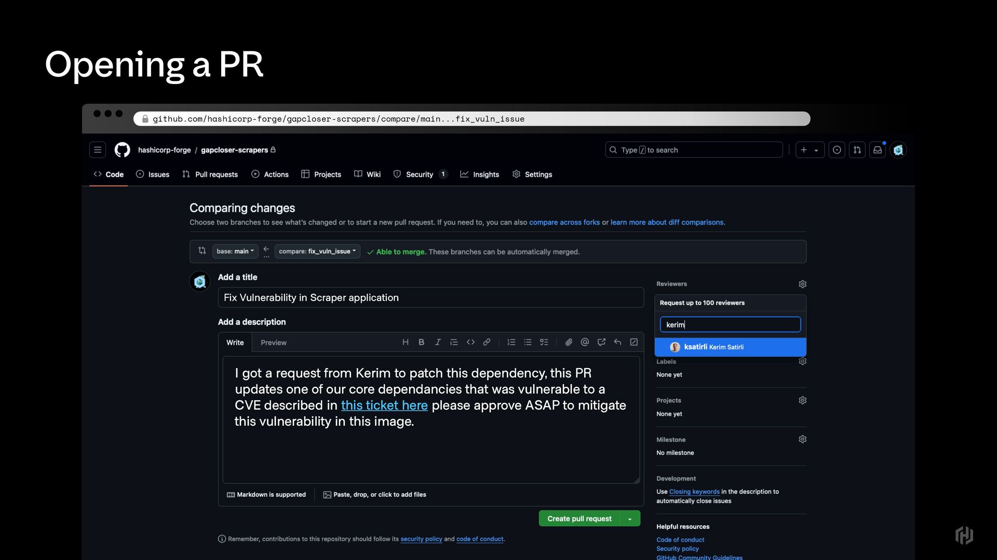Open the notifications inbox icon
Viewport: 997px width, 560px height.
[x=877, y=150]
